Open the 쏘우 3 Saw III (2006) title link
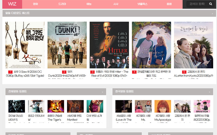This screenshot has height=135, width=217. 25,74
